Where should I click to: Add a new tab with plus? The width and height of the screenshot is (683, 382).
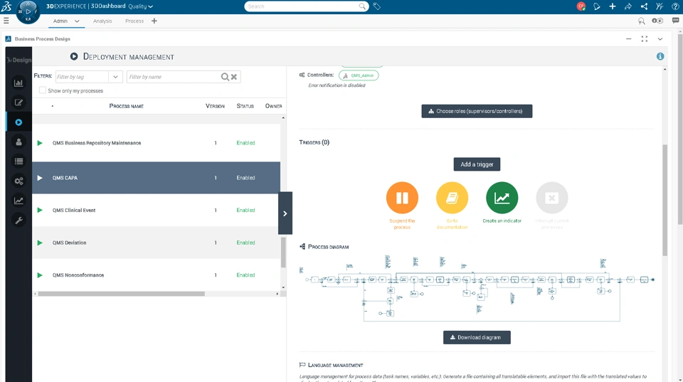(x=154, y=21)
